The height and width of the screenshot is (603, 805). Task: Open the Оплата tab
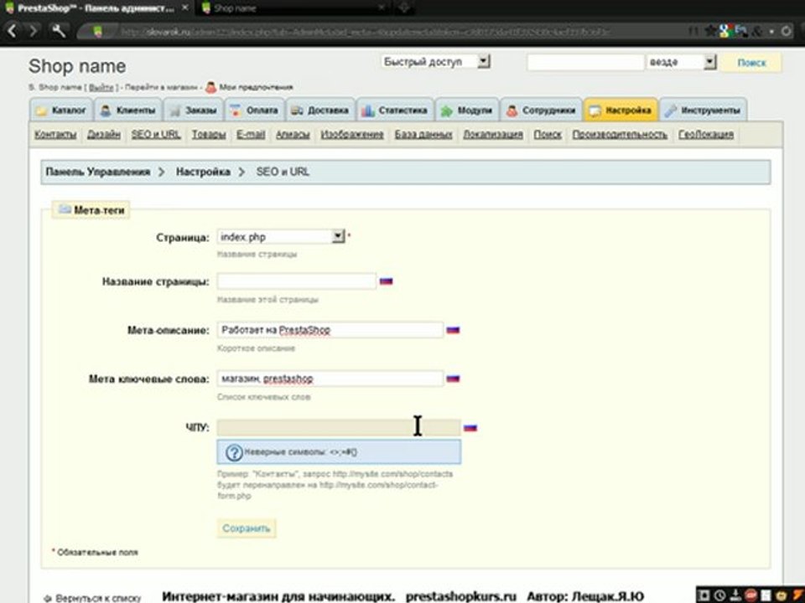(x=255, y=111)
